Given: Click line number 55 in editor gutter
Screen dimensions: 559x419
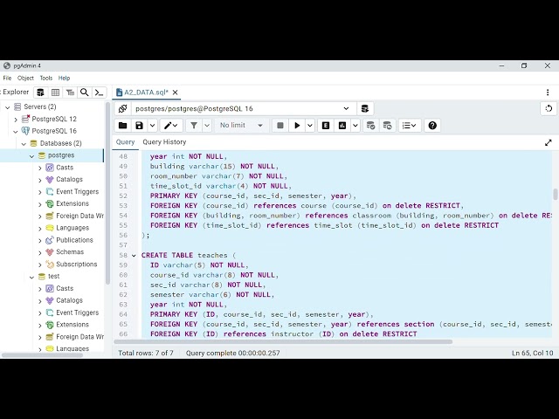Looking at the screenshot, I should (123, 225).
